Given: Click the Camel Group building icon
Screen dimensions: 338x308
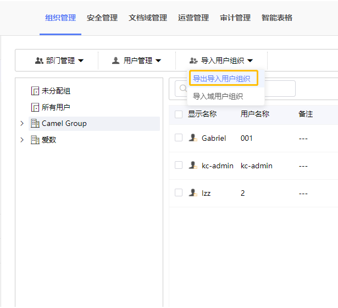Looking at the screenshot, I should pyautogui.click(x=35, y=123).
